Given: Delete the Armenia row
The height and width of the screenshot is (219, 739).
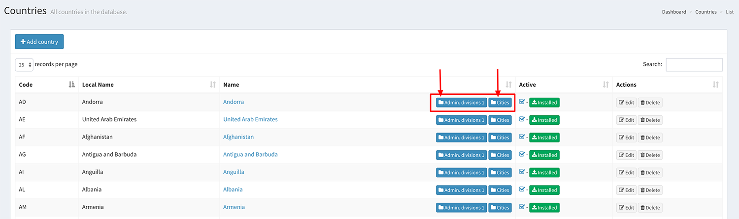Looking at the screenshot, I should (650, 208).
